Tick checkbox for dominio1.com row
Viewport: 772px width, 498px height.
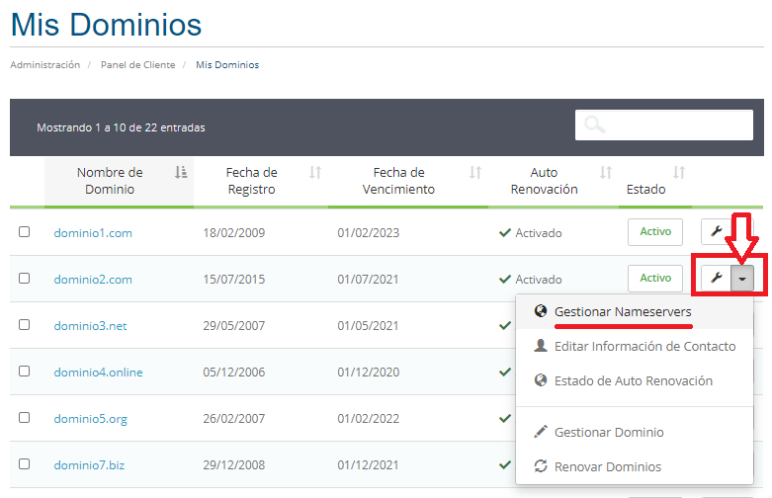tap(24, 232)
